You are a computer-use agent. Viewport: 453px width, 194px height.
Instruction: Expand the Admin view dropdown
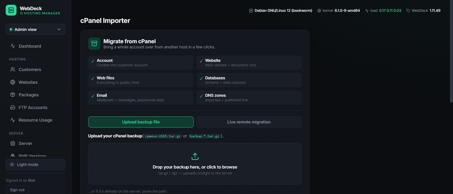(35, 29)
